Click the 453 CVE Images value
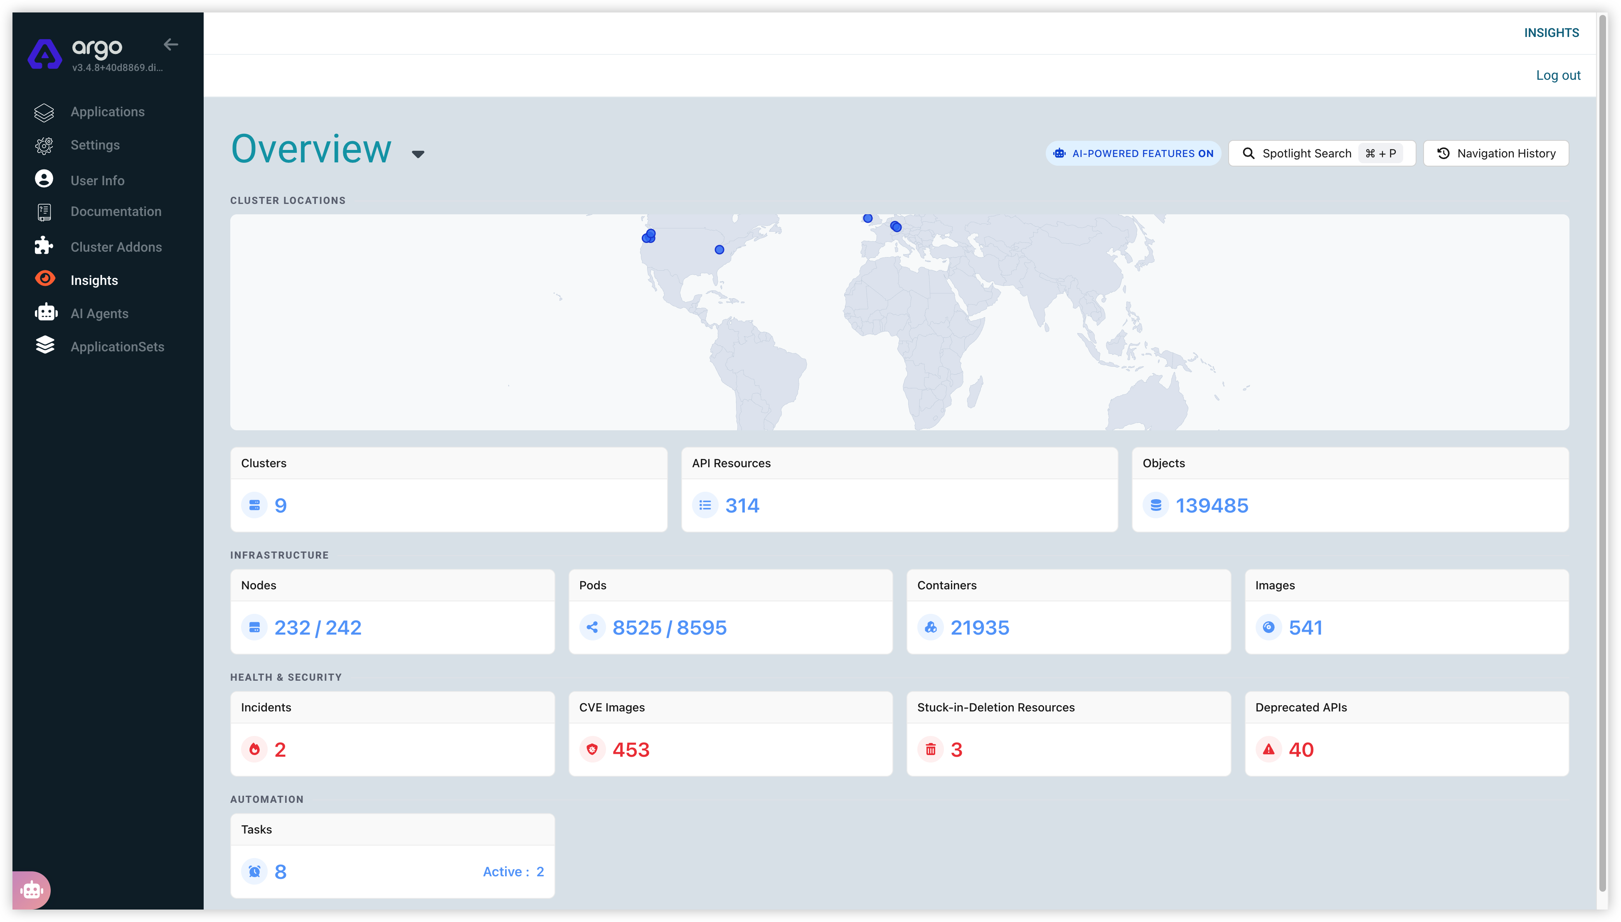 631,750
